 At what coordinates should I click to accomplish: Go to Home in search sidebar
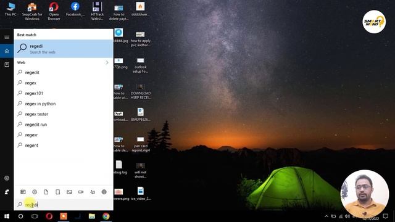(7, 51)
